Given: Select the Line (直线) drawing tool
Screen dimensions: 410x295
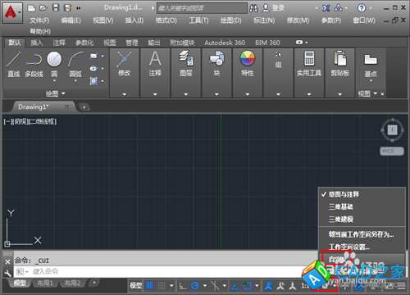Looking at the screenshot, I should click(x=14, y=64).
